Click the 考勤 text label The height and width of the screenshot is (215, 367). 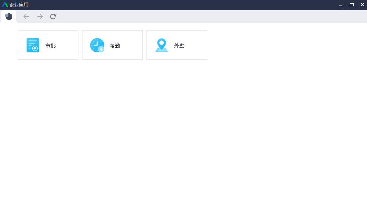pyautogui.click(x=115, y=46)
